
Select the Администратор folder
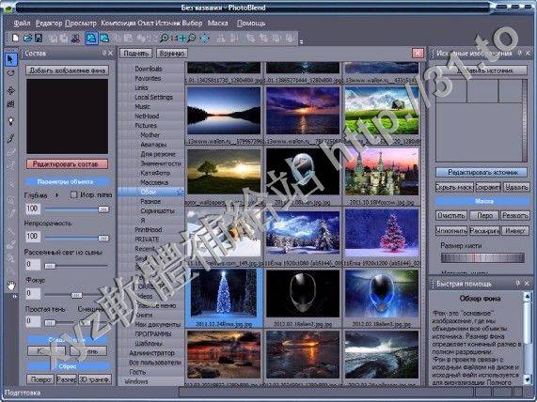151,353
